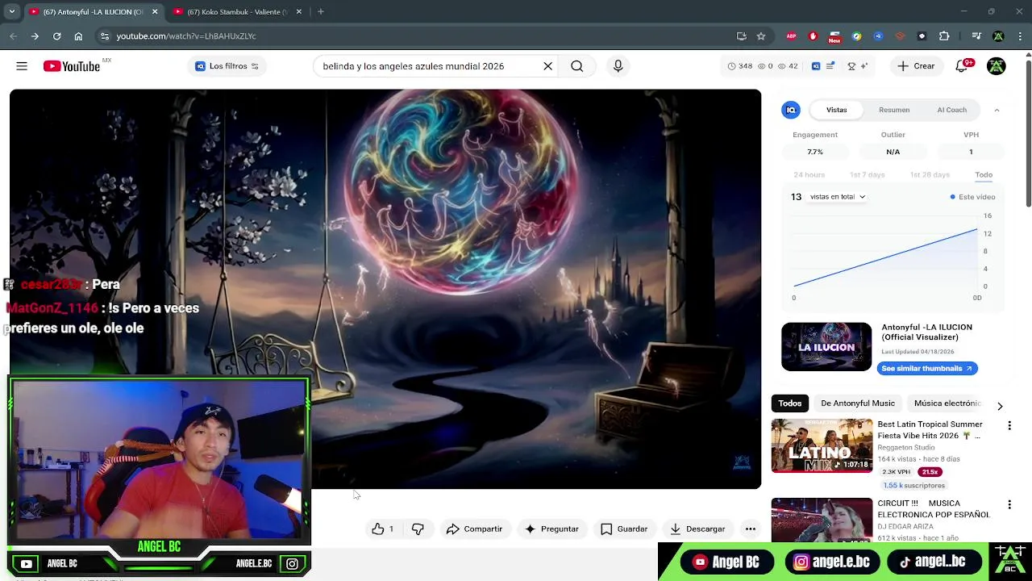Start voice search with the microphone

(x=618, y=66)
